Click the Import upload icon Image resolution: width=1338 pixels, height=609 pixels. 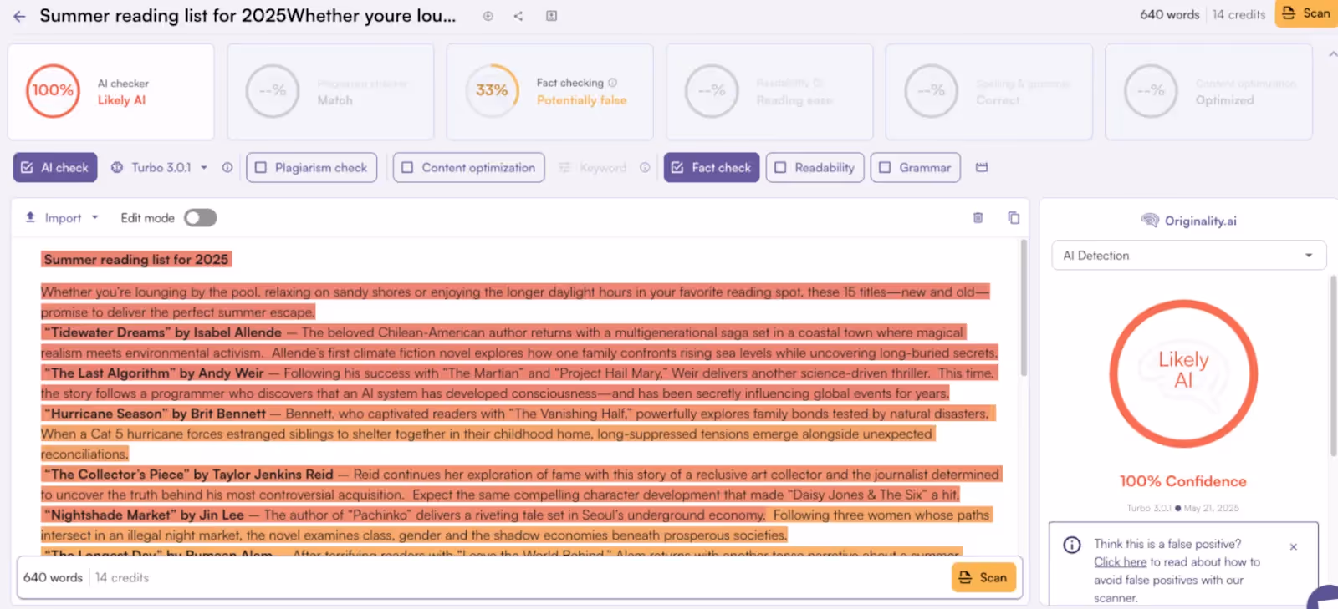pyautogui.click(x=30, y=217)
